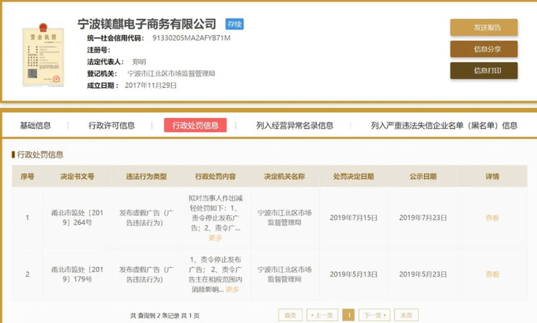The width and height of the screenshot is (537, 323).
Task: Click document number 甬北市监处〔2019〕179号
Action: click(77, 274)
